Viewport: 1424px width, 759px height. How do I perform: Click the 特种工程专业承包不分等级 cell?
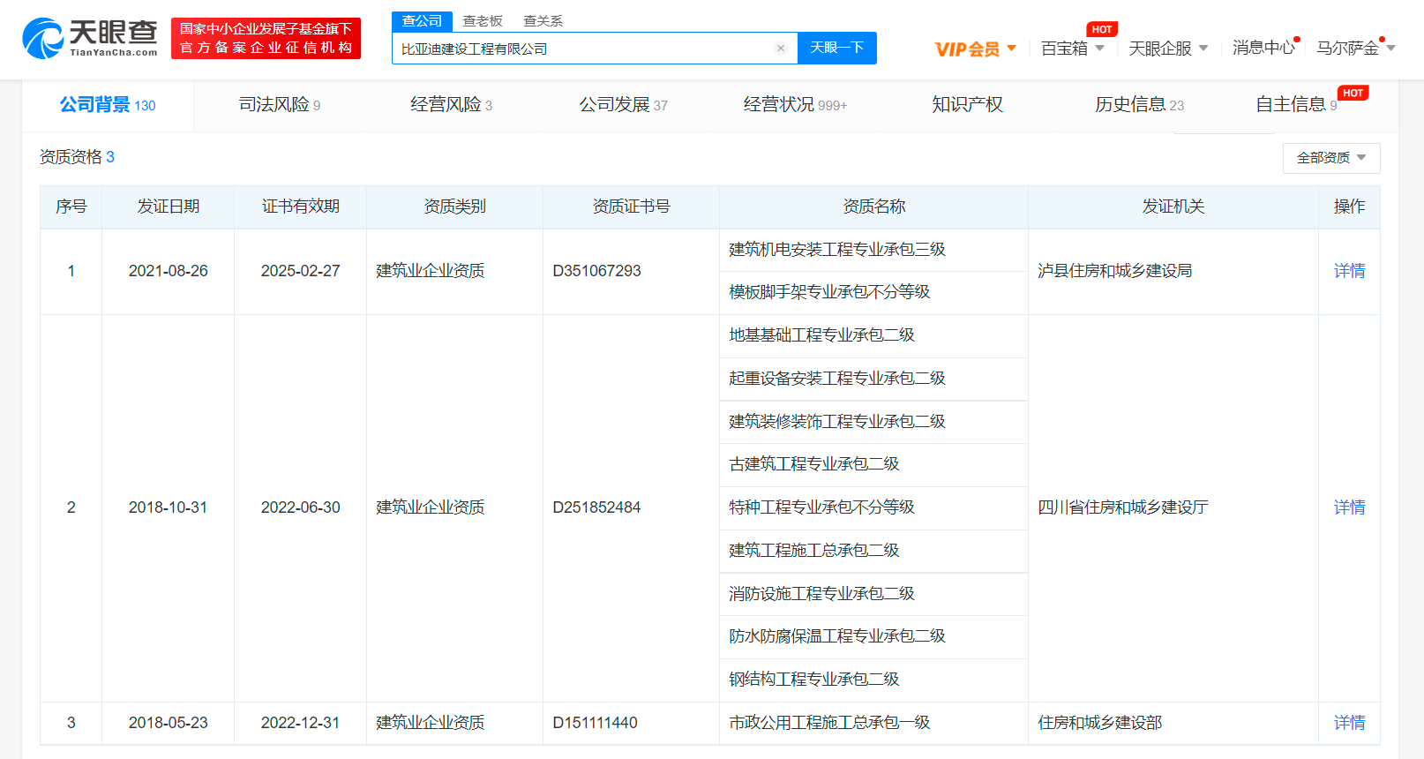[x=873, y=507]
